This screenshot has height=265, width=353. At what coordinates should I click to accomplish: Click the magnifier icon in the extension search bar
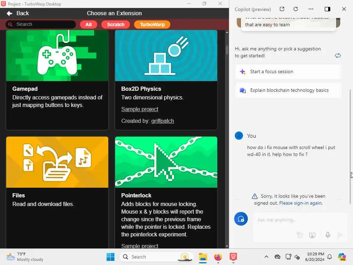click(x=10, y=24)
